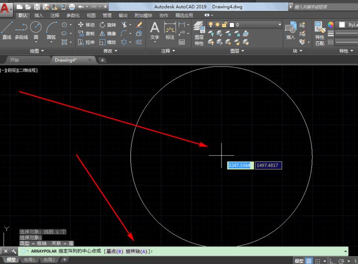Expand the 注释 annotation panel
Image resolution: width=358 pixels, height=264 pixels.
168,51
